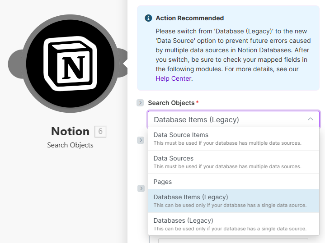This screenshot has width=325, height=243.
Task: Collapse the Database Items (Legacy) dropdown
Action: tap(234, 119)
